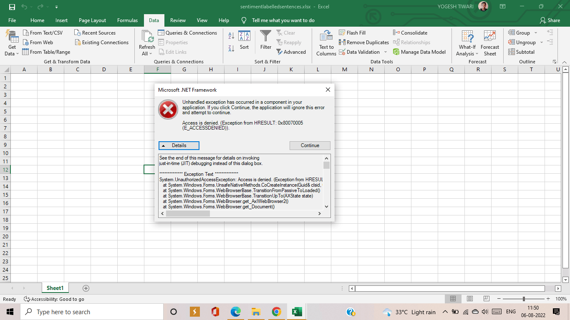The image size is (570, 320).
Task: Open Existing Connections
Action: pyautogui.click(x=102, y=42)
